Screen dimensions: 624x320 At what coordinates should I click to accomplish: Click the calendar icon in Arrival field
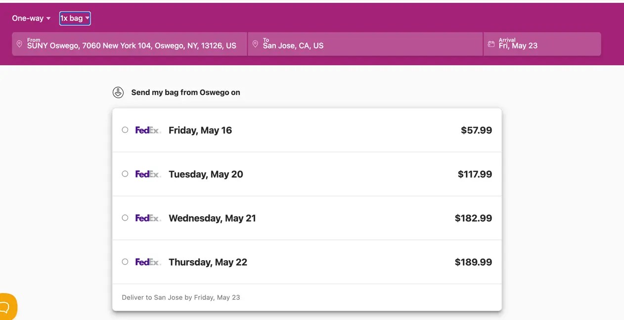pyautogui.click(x=491, y=44)
